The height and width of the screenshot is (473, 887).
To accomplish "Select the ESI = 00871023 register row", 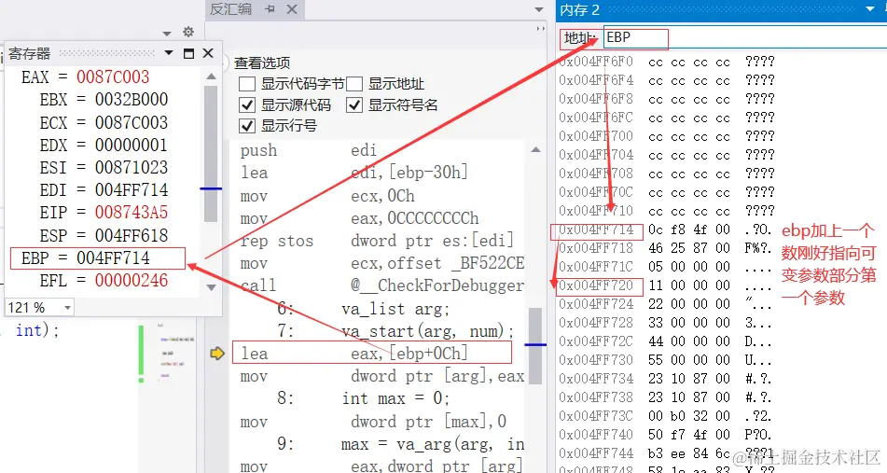I will [104, 168].
